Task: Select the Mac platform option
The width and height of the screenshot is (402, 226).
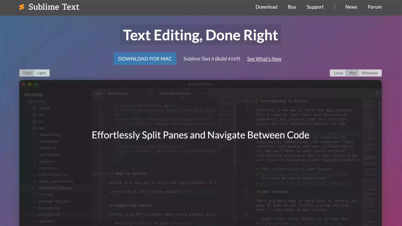Action: [353, 73]
